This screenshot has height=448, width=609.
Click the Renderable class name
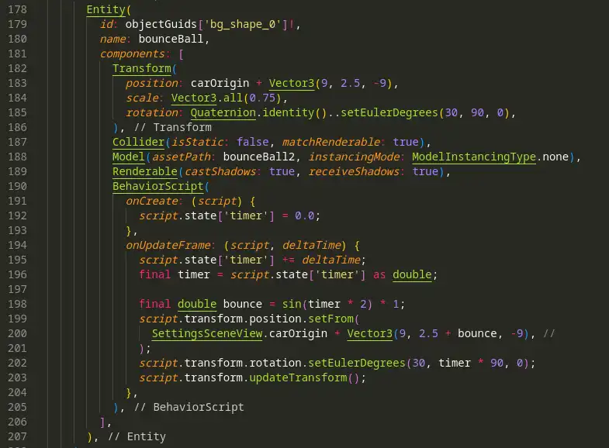click(145, 171)
